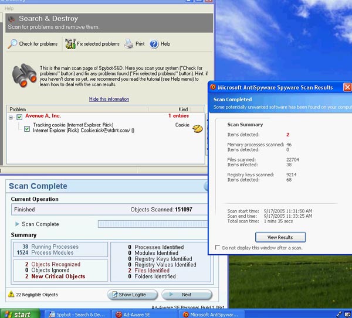Click Show Logfile button in Ad-Aware
The height and width of the screenshot is (318, 352).
132,295
